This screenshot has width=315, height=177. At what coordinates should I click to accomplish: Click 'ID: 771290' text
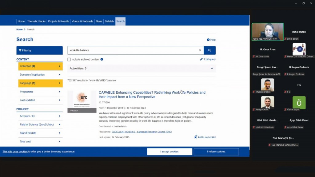click(104, 103)
